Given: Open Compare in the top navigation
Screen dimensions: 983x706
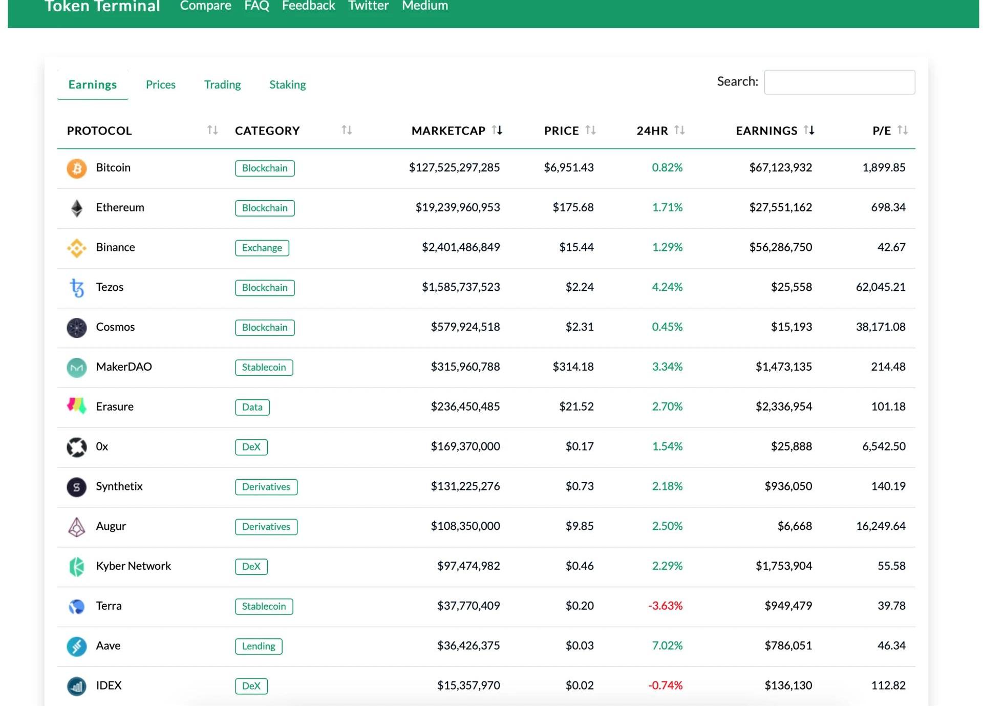Looking at the screenshot, I should point(205,6).
